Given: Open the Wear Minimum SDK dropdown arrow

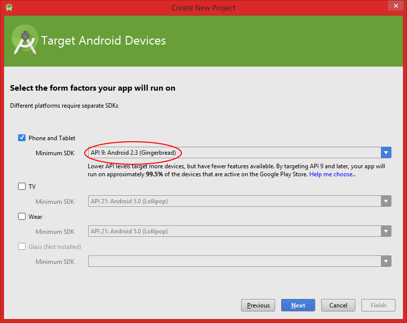Looking at the screenshot, I should pyautogui.click(x=386, y=231).
